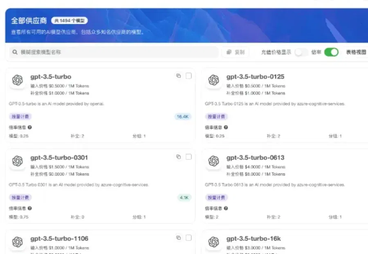Open the 倍率信息 help icon on gpt-3.5-turbo-0613
This screenshot has width=368, height=254.
[x=226, y=208]
